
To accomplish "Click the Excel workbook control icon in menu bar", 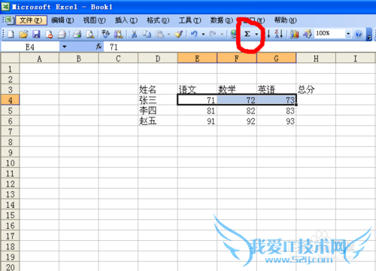I will click(x=9, y=20).
